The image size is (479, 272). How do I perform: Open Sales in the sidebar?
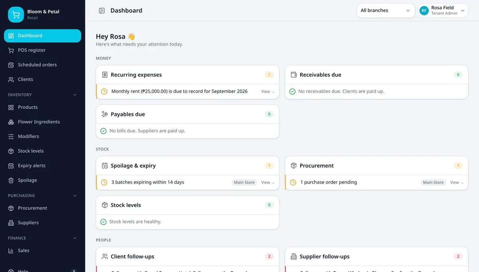[42, 250]
